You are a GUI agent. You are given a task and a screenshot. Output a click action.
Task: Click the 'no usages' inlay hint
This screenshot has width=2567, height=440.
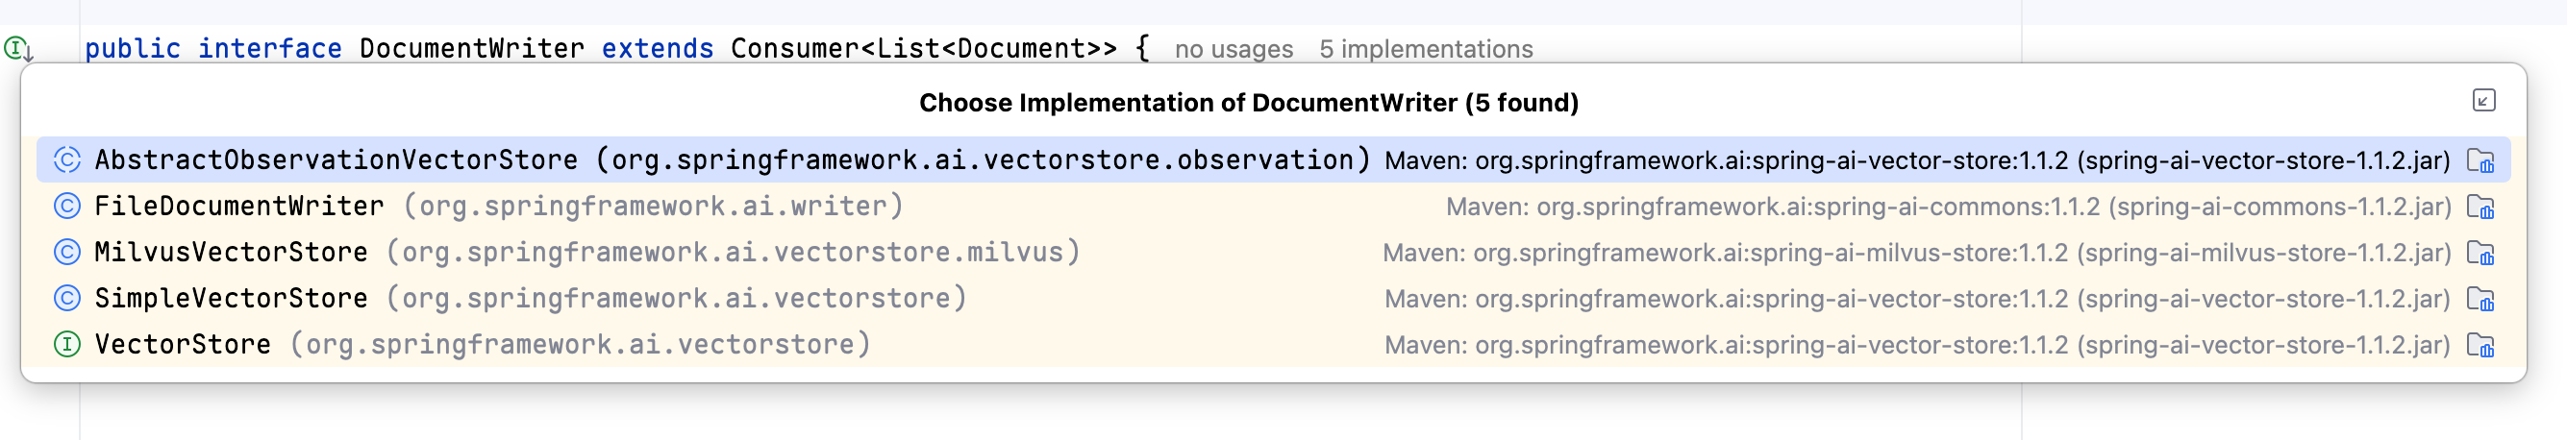click(1234, 49)
